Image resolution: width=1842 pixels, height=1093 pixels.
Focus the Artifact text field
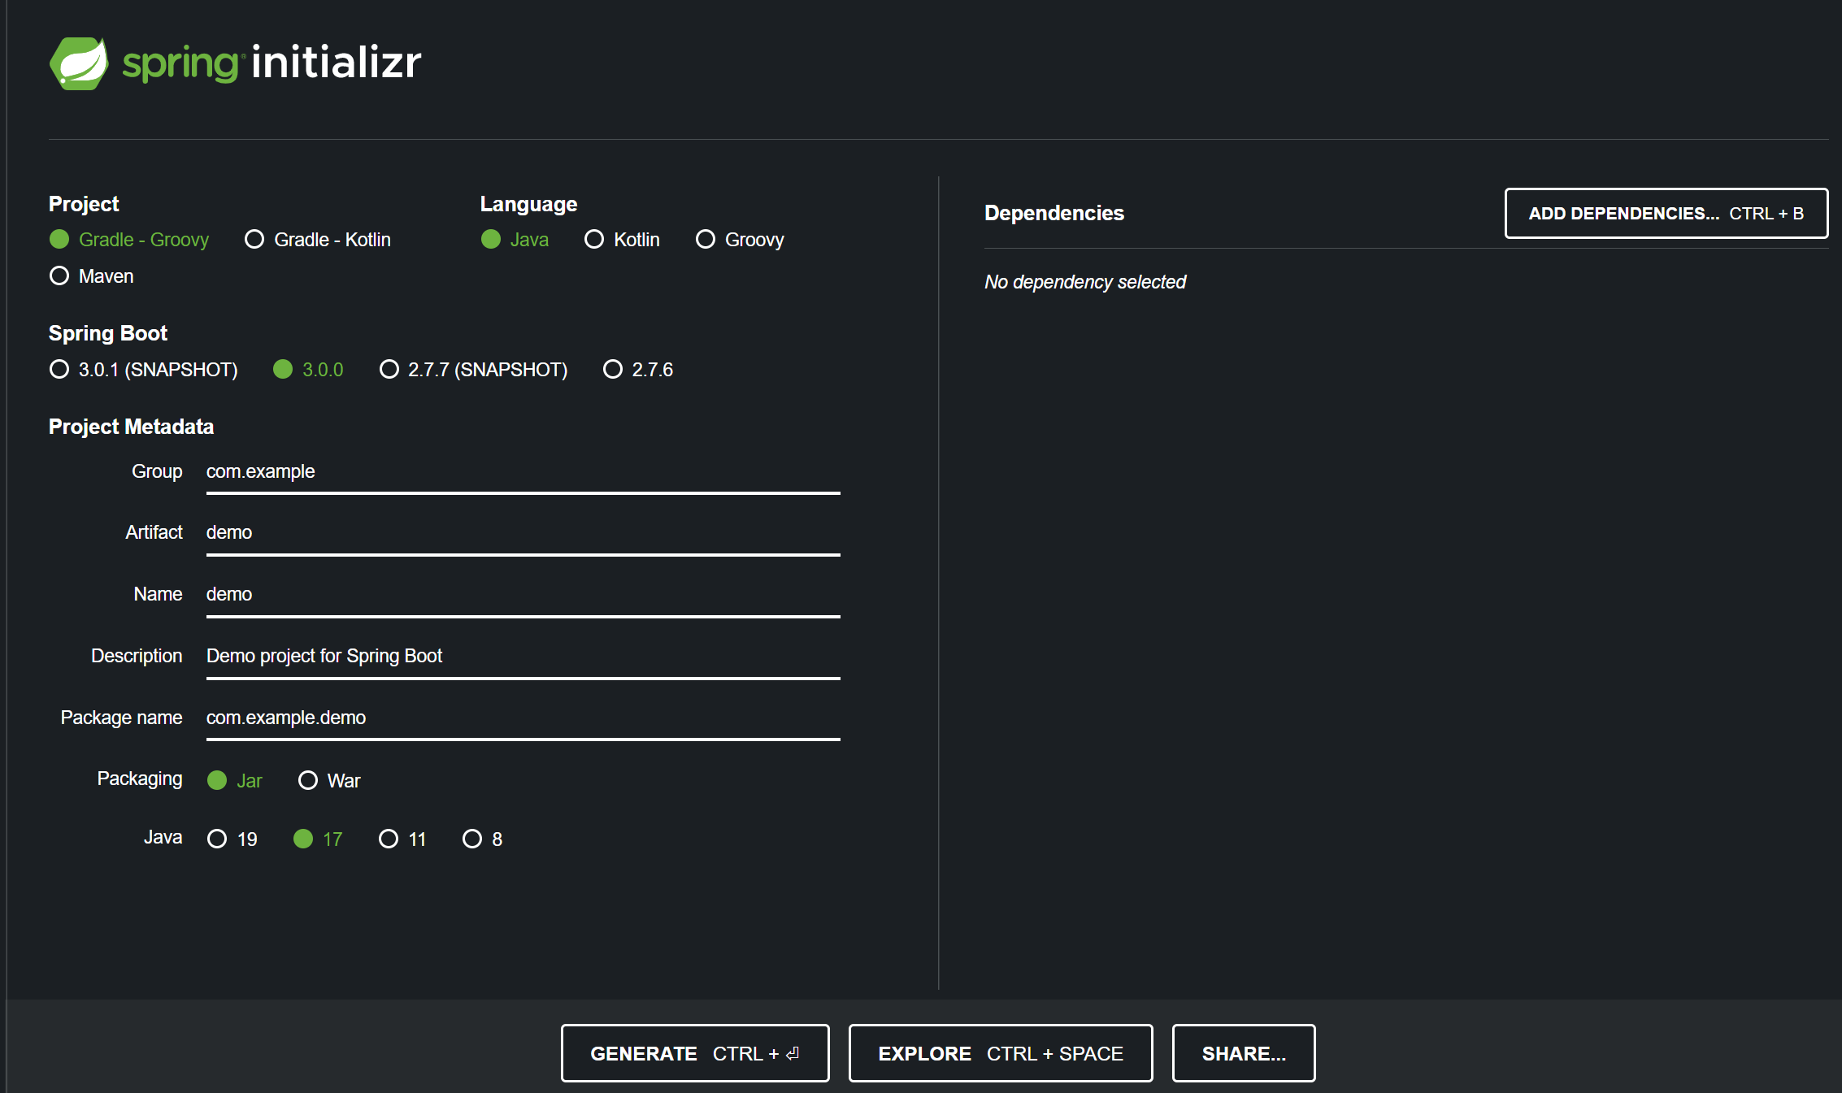click(523, 533)
